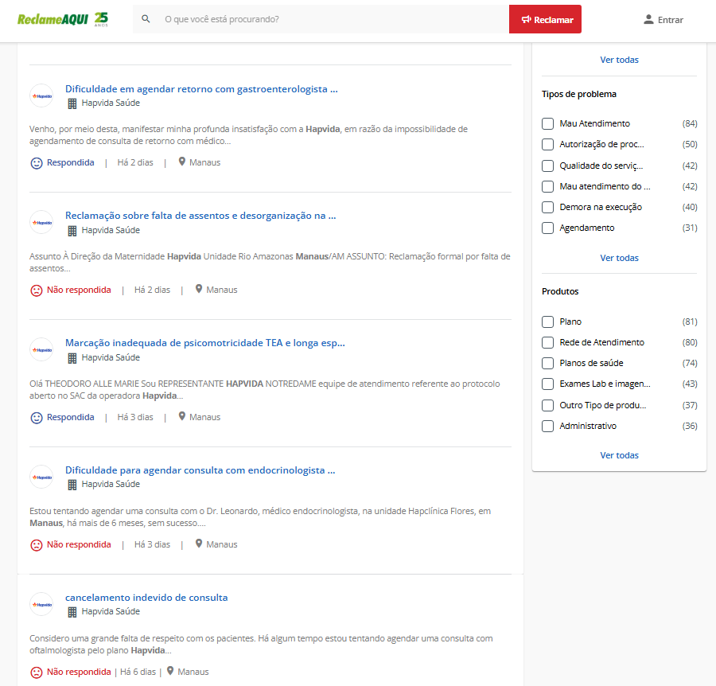Click the happy face icon on gastroenterologista complaint
Screen dimensions: 716x686
coord(37,163)
